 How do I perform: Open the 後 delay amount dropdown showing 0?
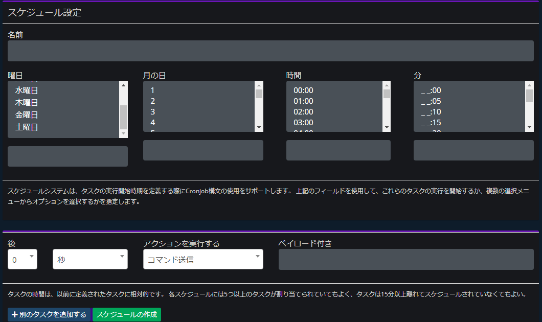pos(22,259)
